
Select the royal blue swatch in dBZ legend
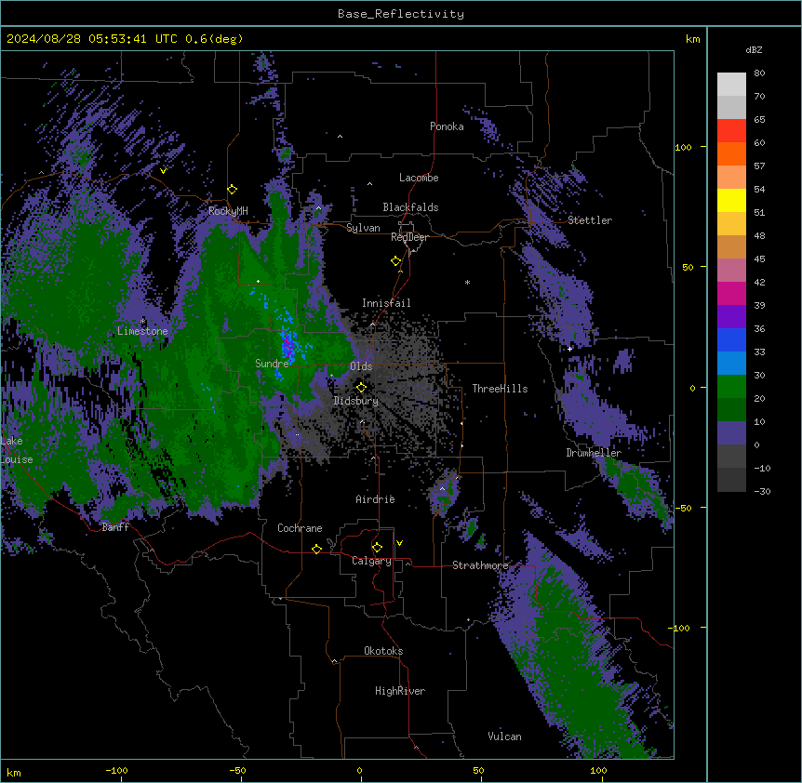[731, 339]
